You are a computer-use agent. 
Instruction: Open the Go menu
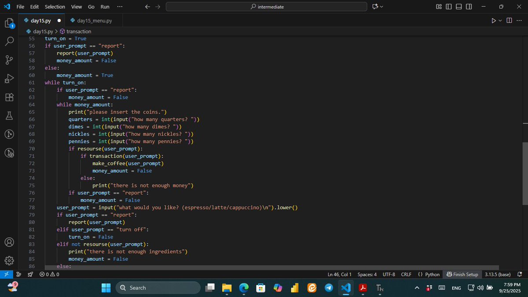[x=91, y=7]
